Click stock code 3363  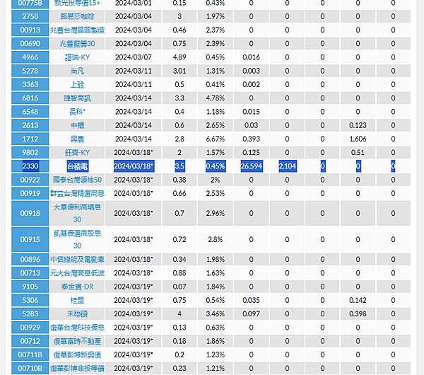point(30,84)
